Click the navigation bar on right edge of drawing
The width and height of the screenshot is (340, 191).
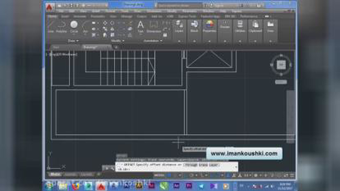[x=291, y=117]
